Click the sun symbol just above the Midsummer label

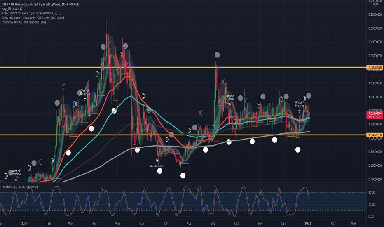(x=157, y=161)
